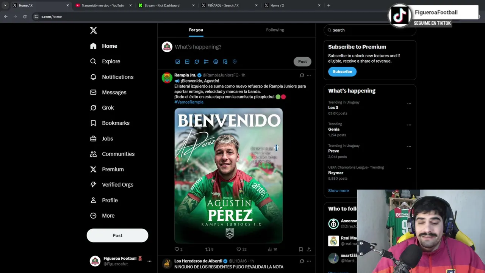Open Los Herederos de Alberdi profile name

198,261
